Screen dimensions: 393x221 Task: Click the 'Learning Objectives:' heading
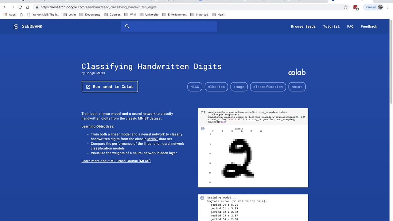98,126
